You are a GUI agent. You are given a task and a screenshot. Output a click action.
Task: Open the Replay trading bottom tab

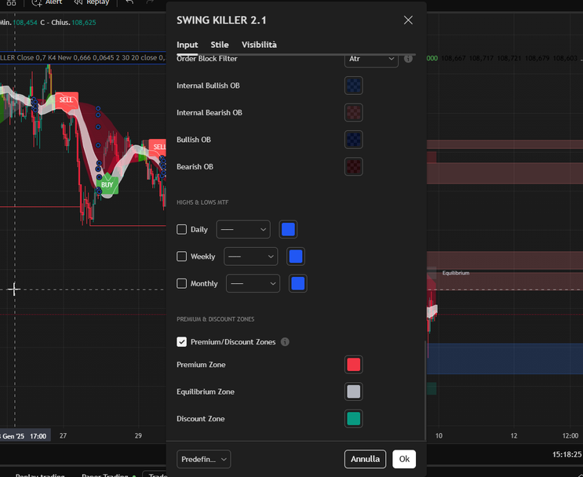click(x=40, y=475)
